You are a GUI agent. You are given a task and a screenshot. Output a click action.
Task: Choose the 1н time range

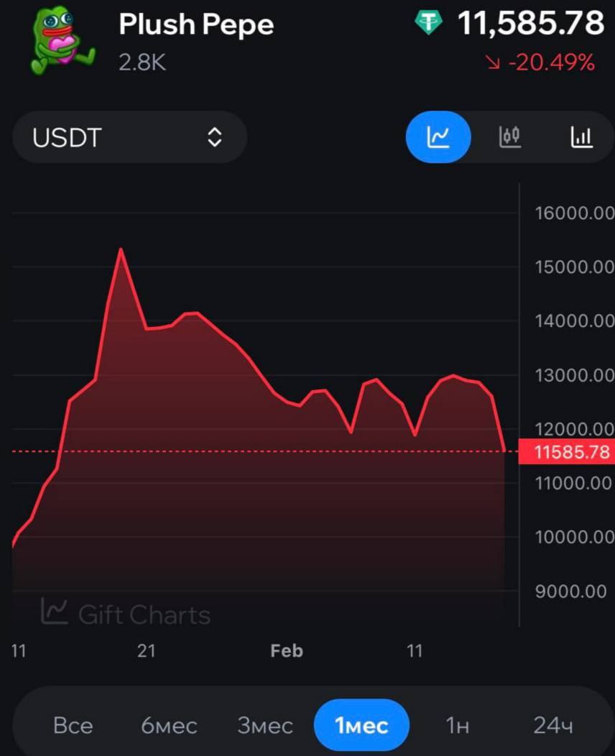(x=457, y=725)
